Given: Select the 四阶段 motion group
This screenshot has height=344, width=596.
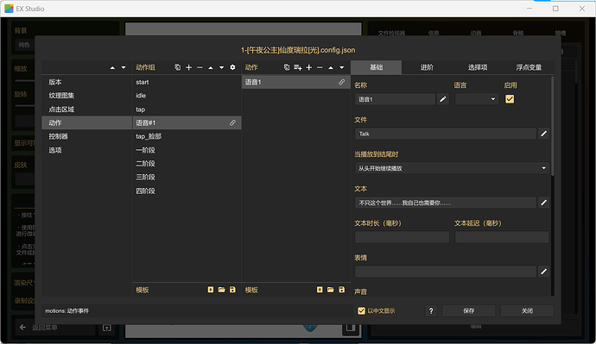Looking at the screenshot, I should (187, 191).
